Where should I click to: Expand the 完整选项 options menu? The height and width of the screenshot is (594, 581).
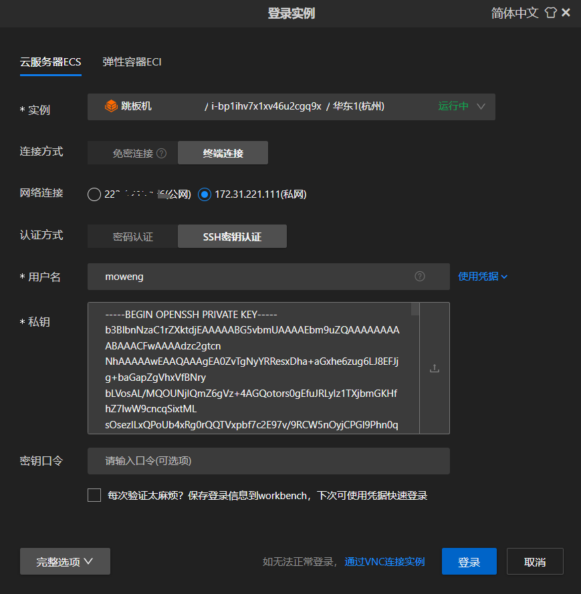tap(64, 561)
